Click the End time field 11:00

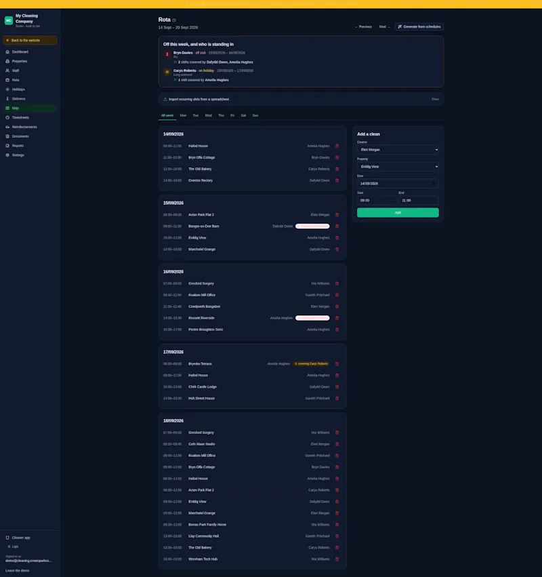point(419,201)
